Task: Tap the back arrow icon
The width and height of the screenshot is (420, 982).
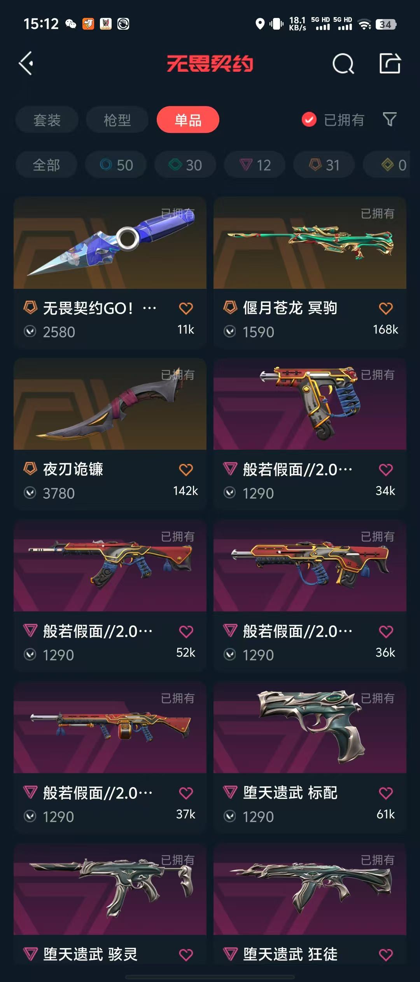Action: pyautogui.click(x=26, y=64)
